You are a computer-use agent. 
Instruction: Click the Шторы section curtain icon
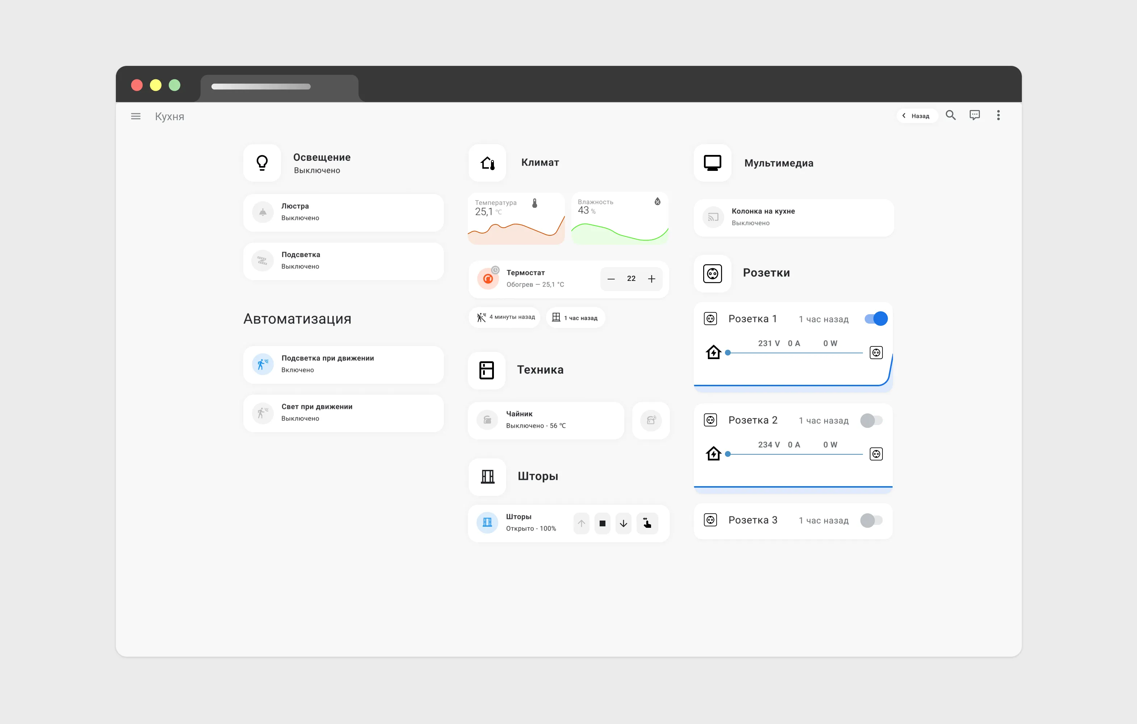[487, 477]
